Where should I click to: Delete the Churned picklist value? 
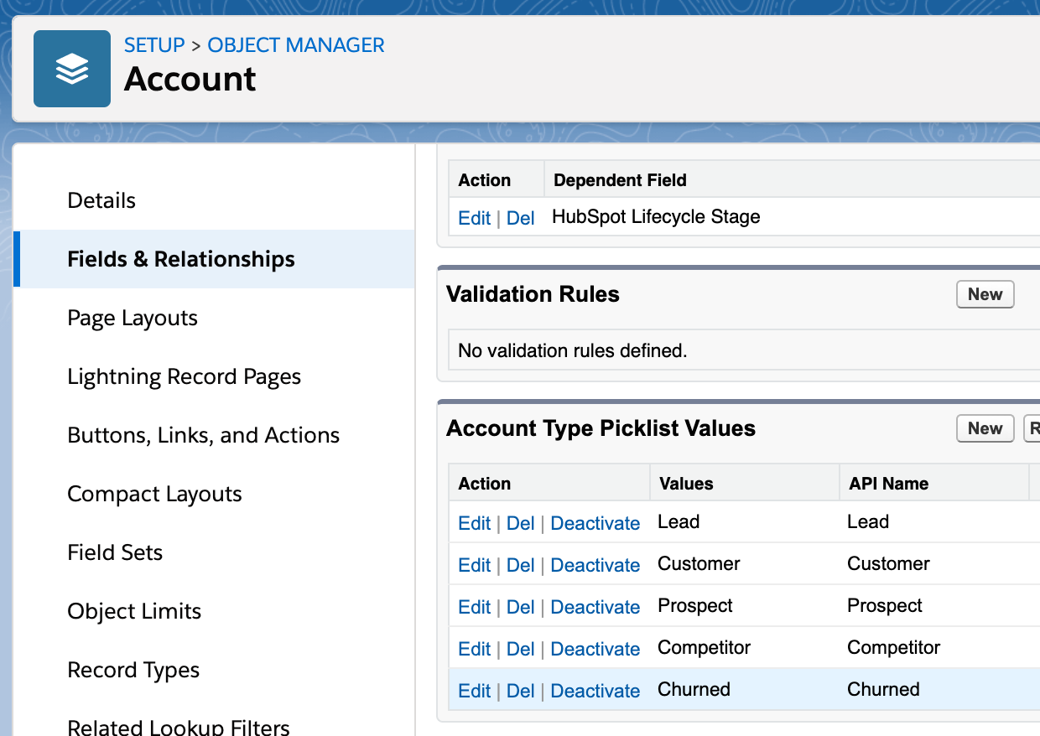click(x=520, y=691)
